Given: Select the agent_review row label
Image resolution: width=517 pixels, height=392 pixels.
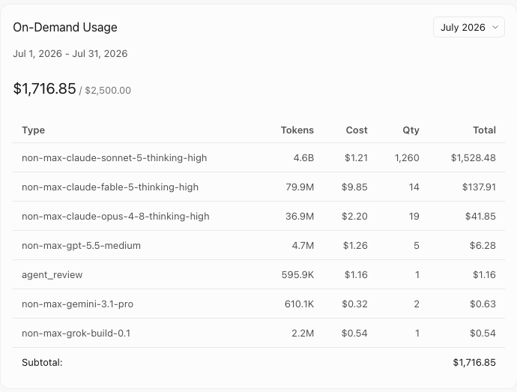Looking at the screenshot, I should (x=52, y=275).
